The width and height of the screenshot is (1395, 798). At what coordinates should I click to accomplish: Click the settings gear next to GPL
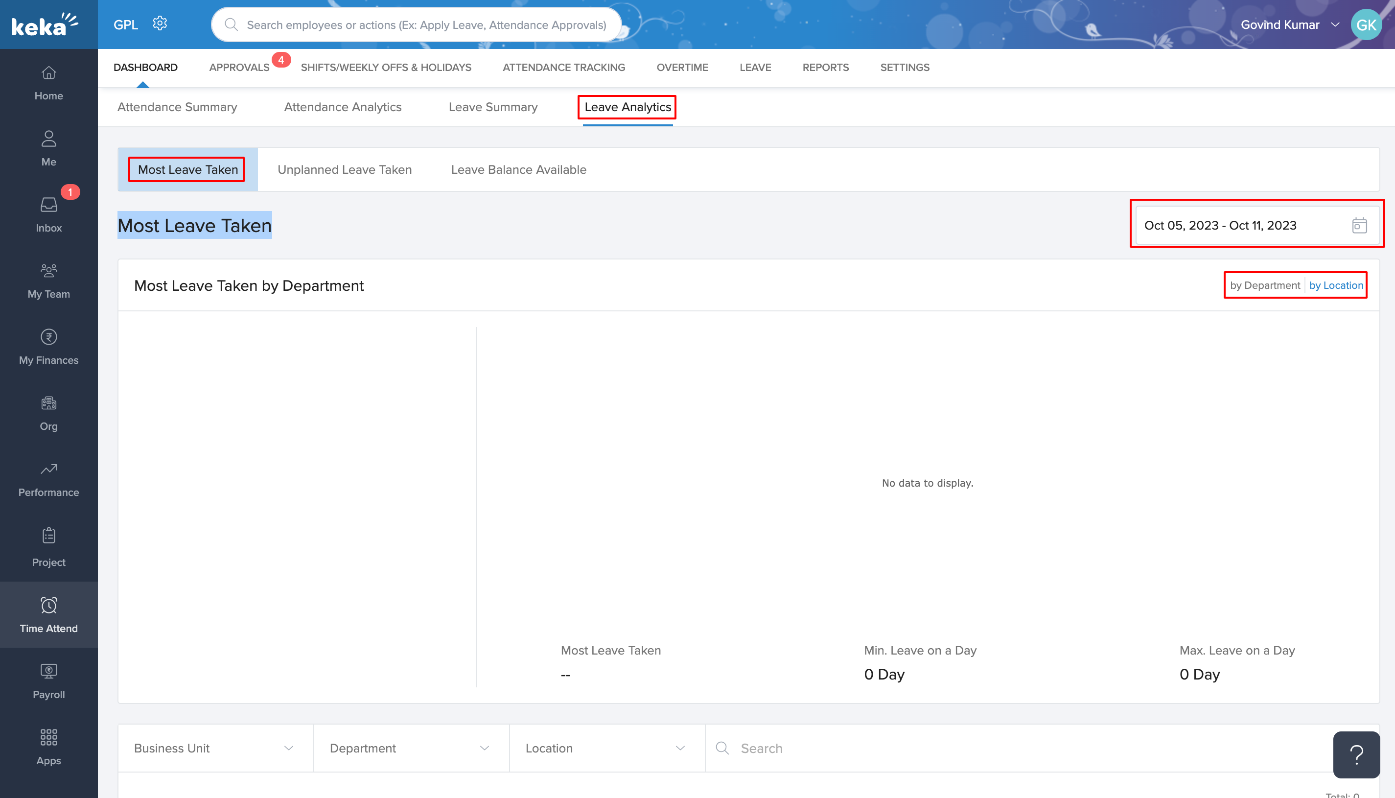[160, 23]
